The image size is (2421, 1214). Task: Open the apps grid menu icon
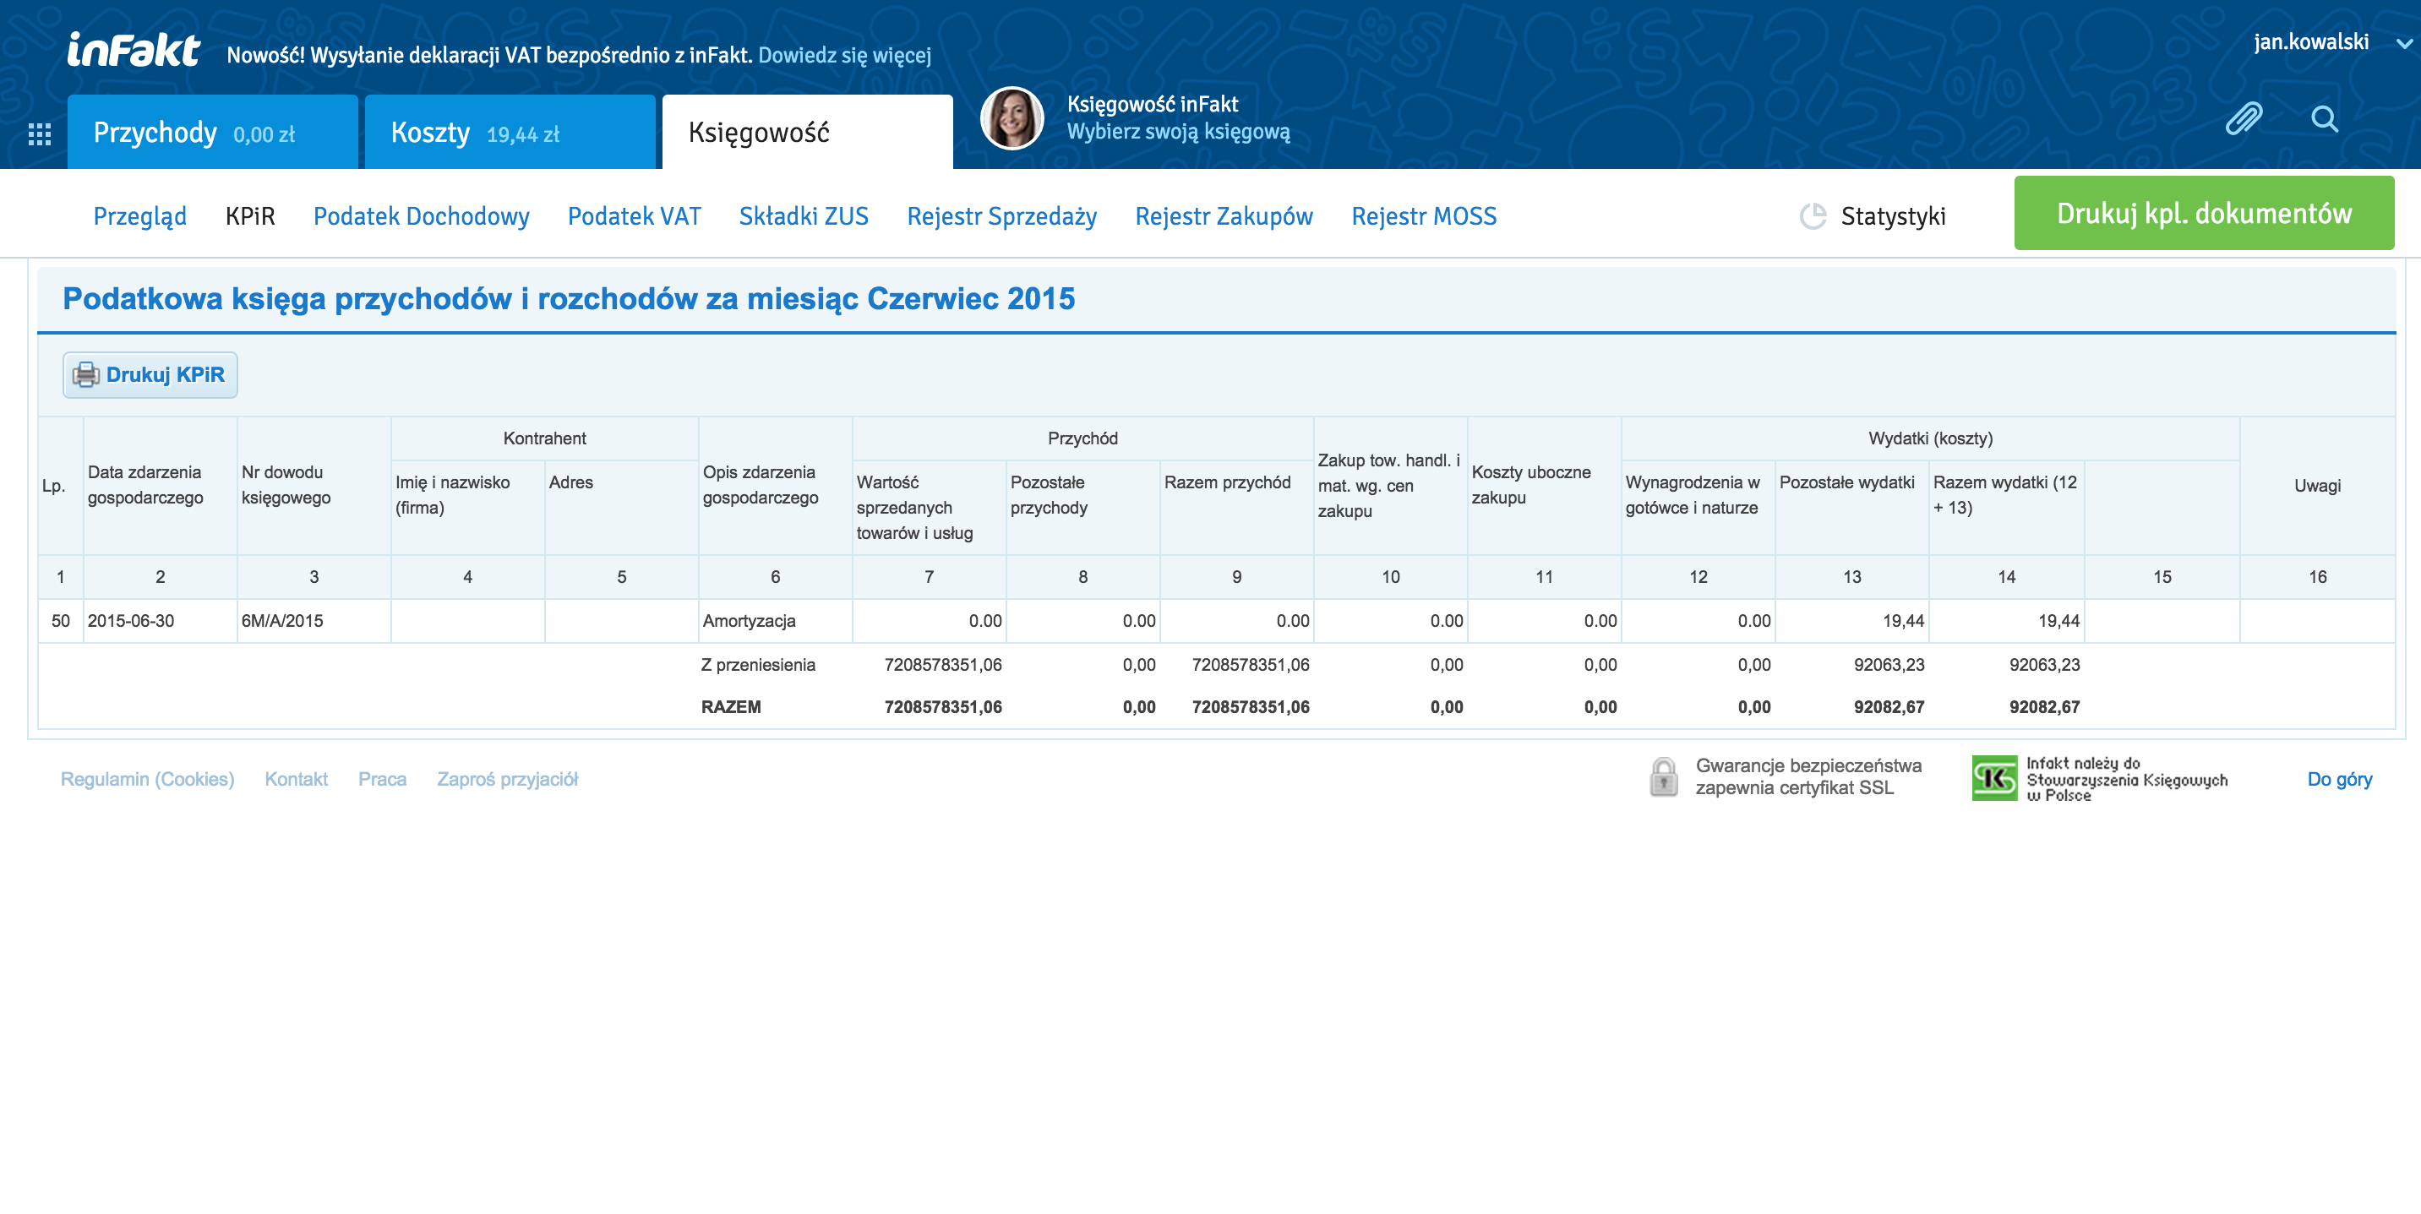pos(40,134)
